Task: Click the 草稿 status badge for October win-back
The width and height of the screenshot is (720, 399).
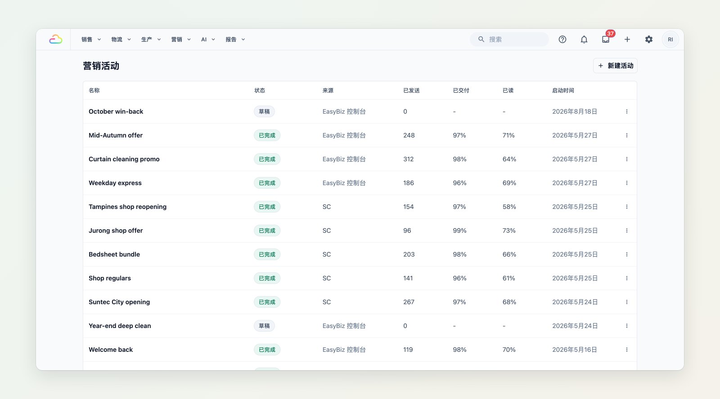Action: click(x=264, y=111)
